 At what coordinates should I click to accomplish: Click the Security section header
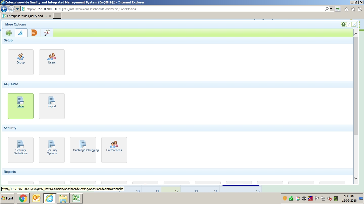click(178, 128)
